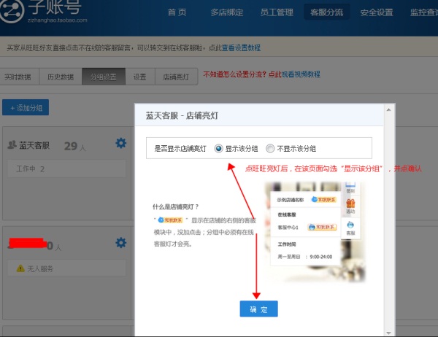Click the warning icon next to 无人服务
This screenshot has width=438, height=337.
(20, 268)
